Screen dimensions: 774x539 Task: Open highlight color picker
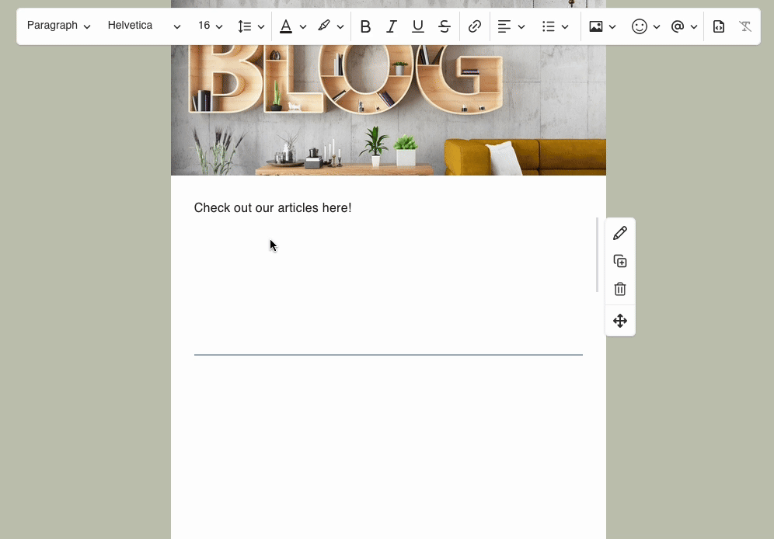(330, 26)
